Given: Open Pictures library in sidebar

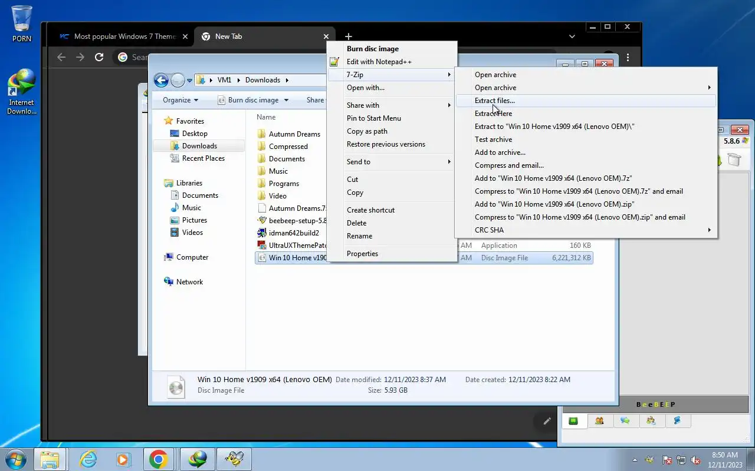Looking at the screenshot, I should pos(194,220).
